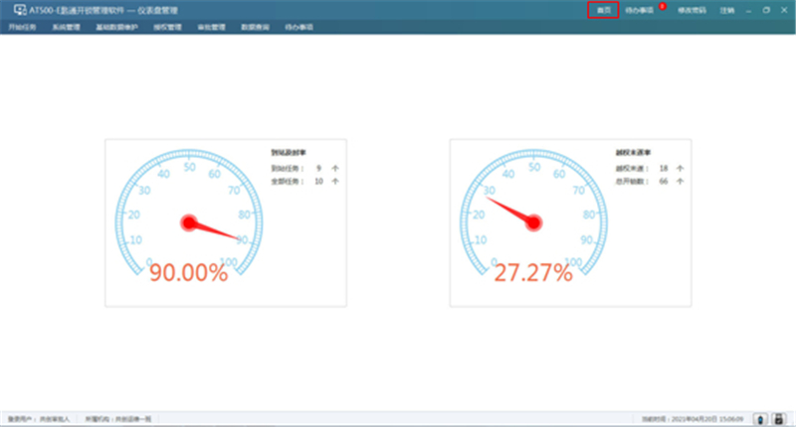Maximize the application window
Screen dimensions: 796x427
click(x=766, y=9)
